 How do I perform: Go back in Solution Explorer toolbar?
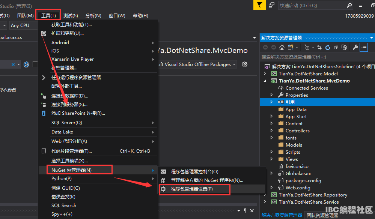(x=265, y=47)
